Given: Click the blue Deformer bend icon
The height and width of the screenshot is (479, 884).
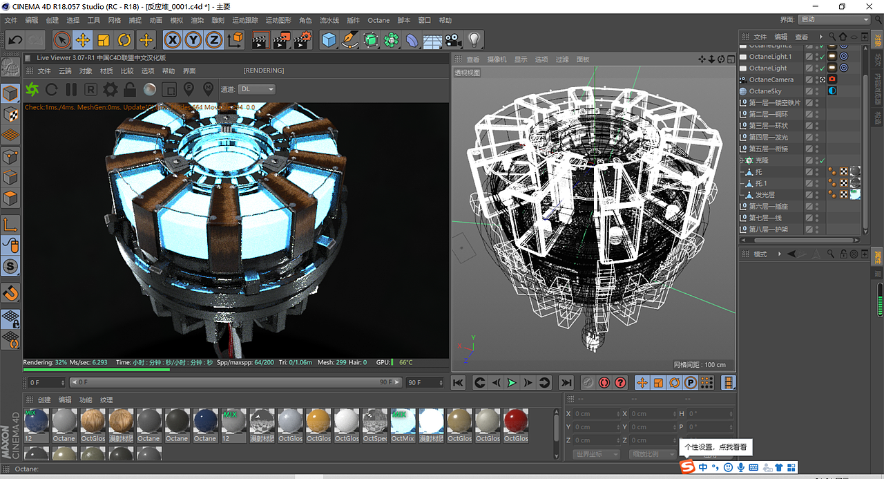Looking at the screenshot, I should (412, 40).
